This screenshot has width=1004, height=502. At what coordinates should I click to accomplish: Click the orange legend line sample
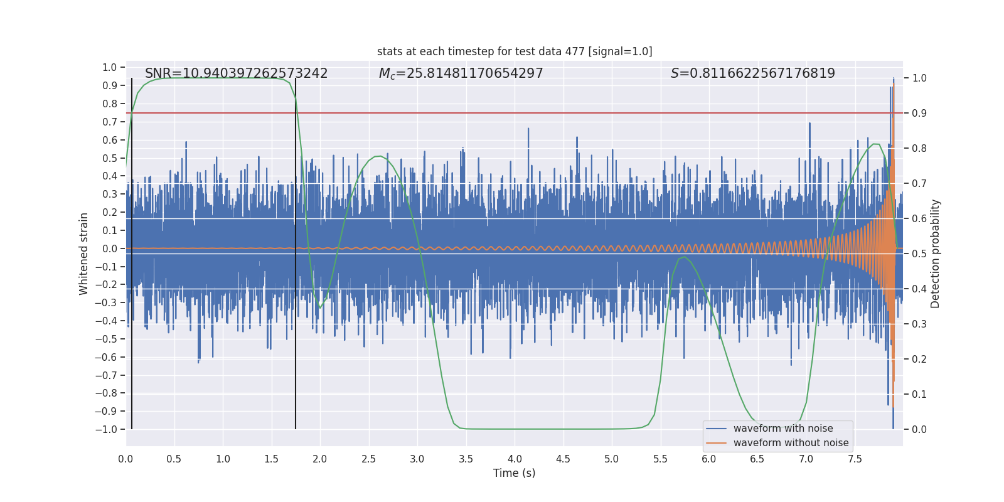(x=717, y=443)
